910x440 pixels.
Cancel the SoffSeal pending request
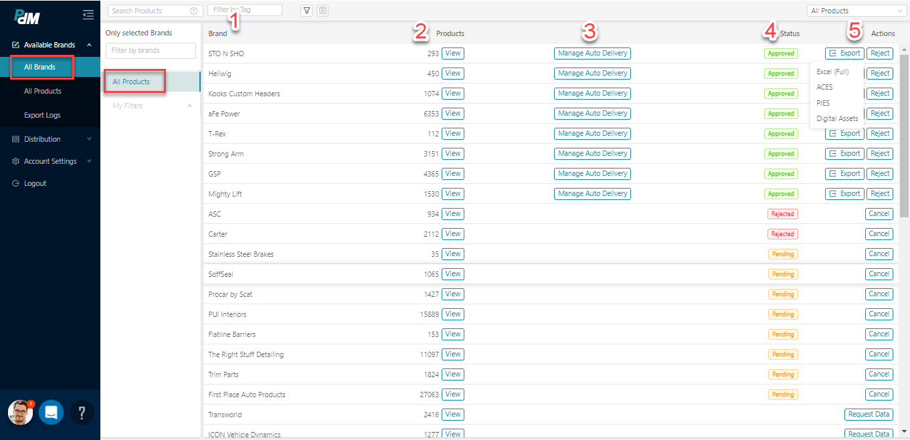tap(879, 274)
